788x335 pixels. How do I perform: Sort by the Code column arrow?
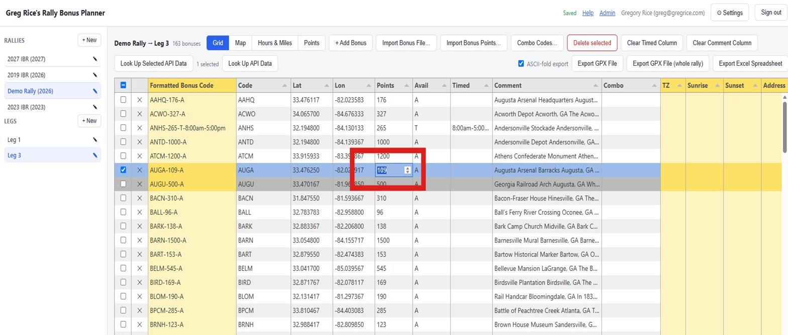pos(285,86)
